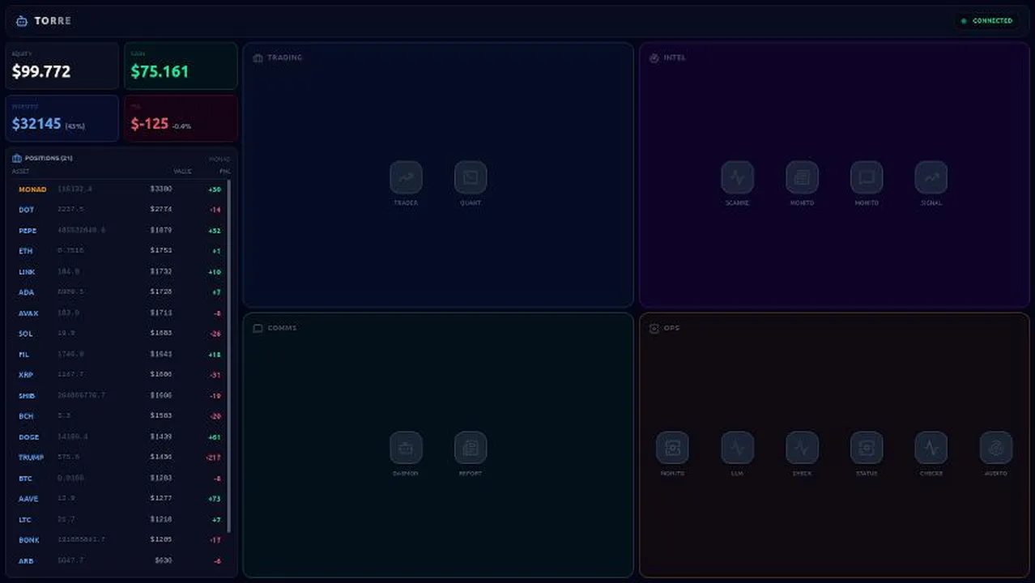Click the -217 P&L value for TRUMP
Screen dimensions: 1035x583
pyautogui.click(x=214, y=457)
